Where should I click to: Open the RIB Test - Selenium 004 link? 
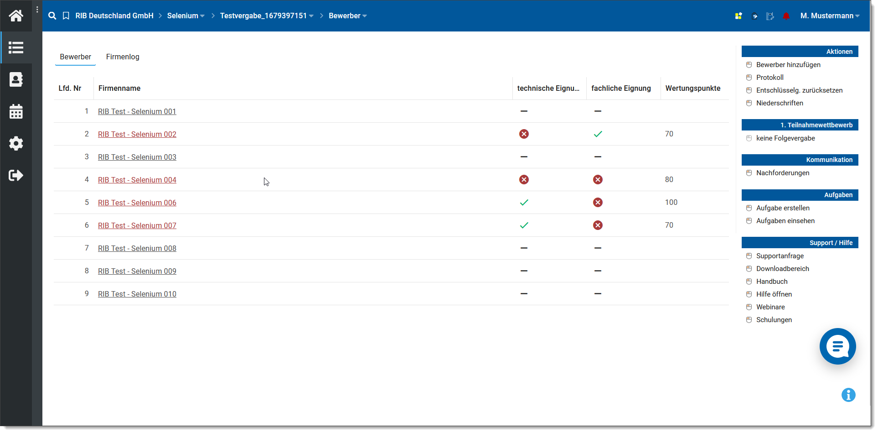point(137,180)
